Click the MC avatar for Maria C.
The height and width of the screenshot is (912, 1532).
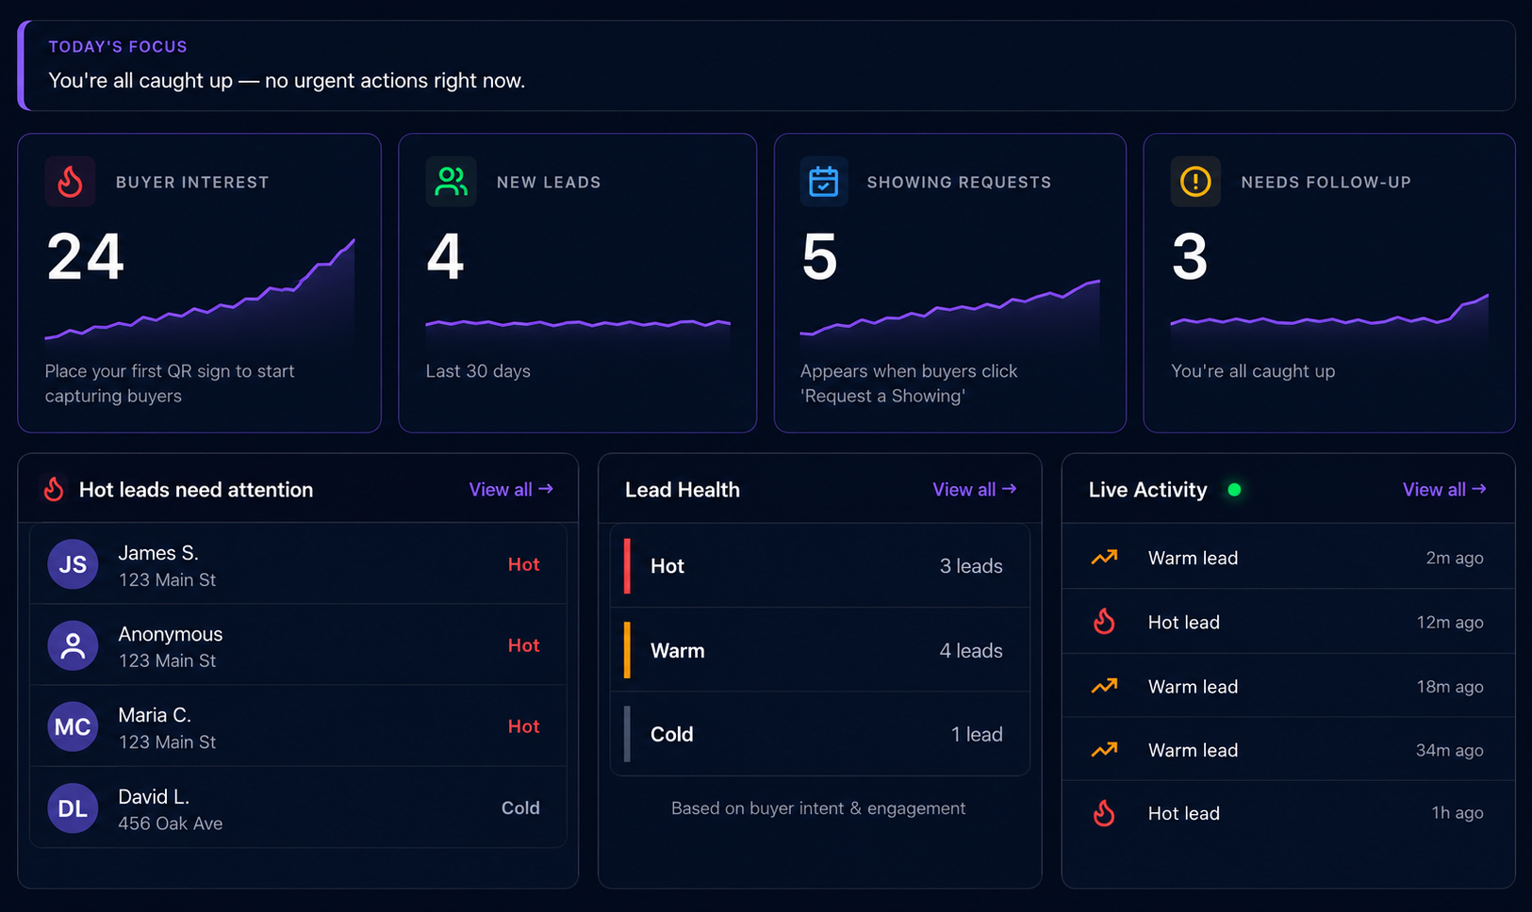[73, 726]
